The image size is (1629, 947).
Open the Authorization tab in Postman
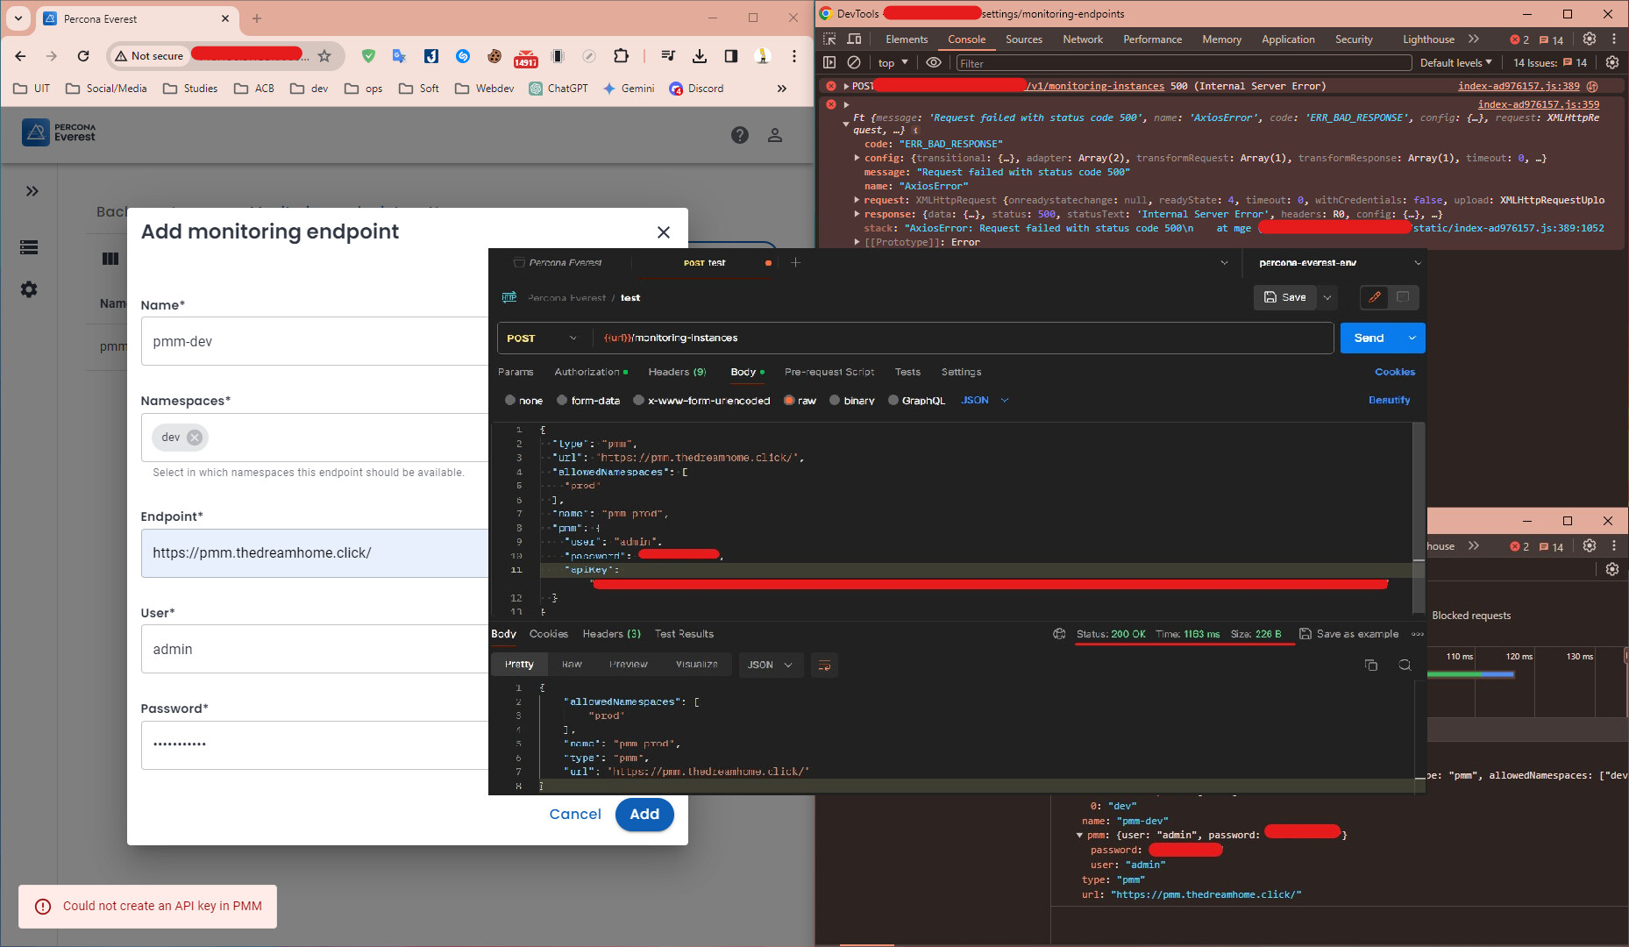point(590,372)
